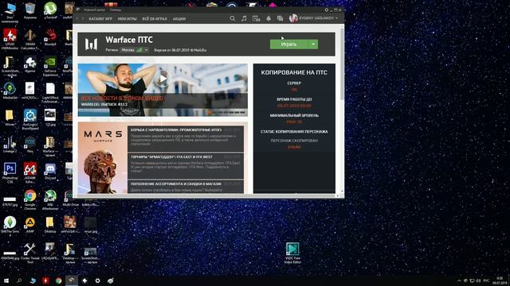The image size is (510, 286).
Task: Click the search magnifier icon
Action: [232, 18]
